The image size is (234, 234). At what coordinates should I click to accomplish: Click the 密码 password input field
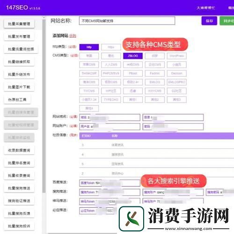pyautogui.click(x=173, y=127)
